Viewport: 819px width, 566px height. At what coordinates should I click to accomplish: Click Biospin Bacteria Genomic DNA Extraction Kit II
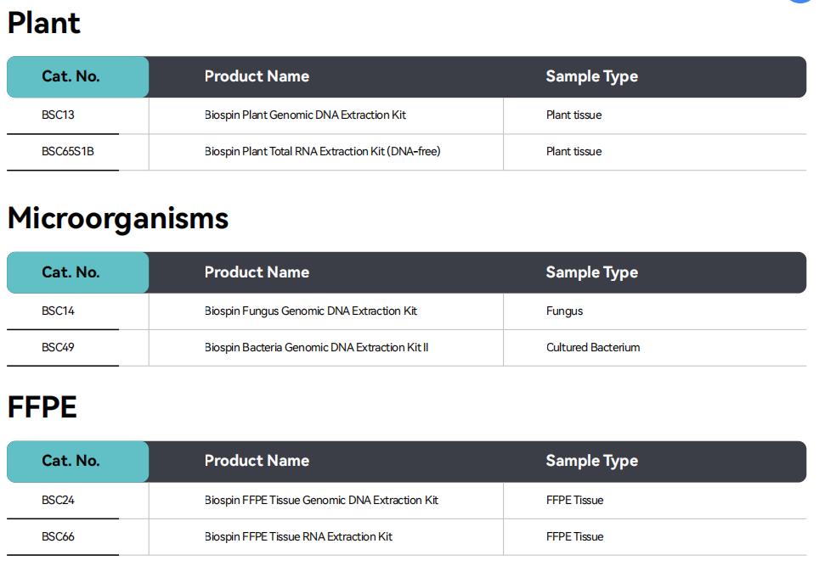coord(316,348)
